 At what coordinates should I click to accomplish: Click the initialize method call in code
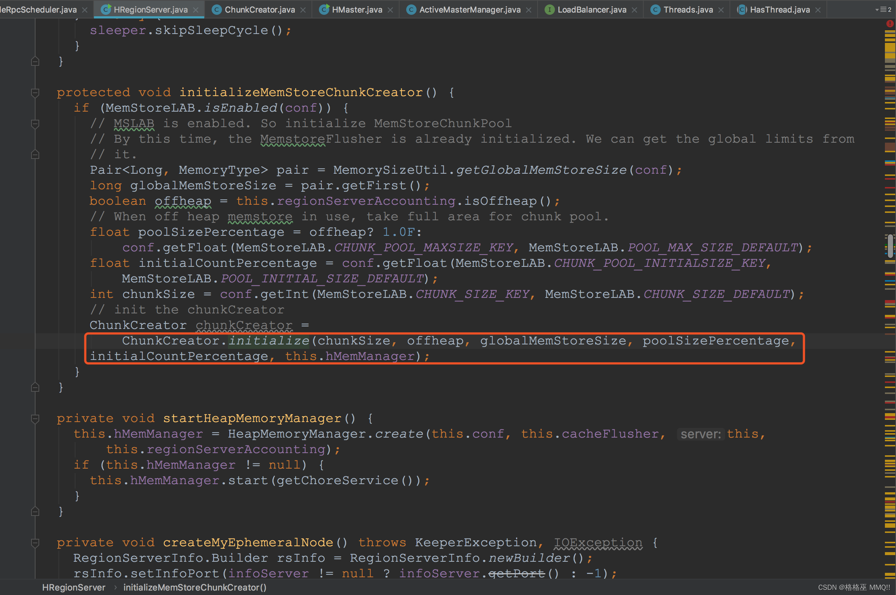click(269, 341)
